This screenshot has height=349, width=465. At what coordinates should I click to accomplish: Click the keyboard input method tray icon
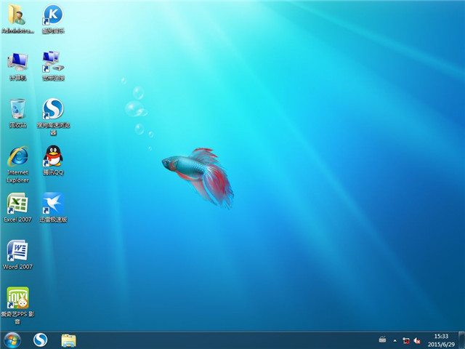tap(383, 340)
